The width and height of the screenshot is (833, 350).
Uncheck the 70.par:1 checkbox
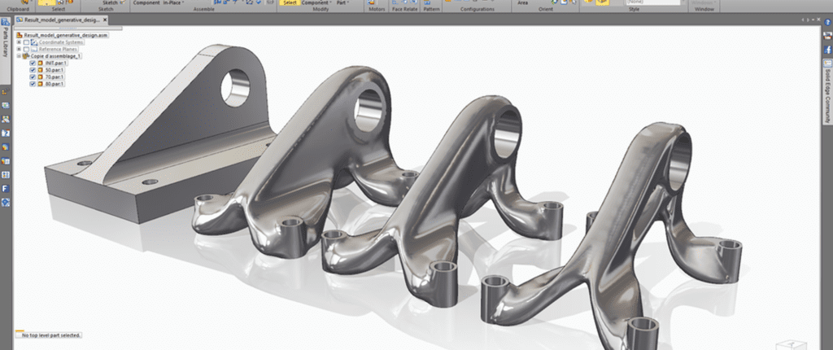click(33, 77)
